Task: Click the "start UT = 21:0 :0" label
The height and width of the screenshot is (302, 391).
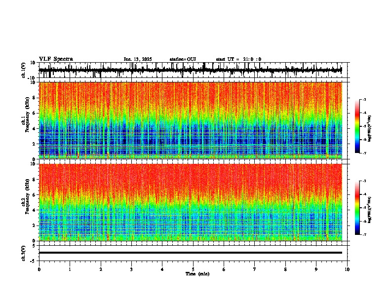Action: tap(238, 59)
